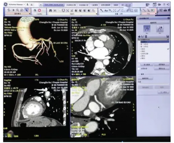Switch to the third protocol tab
This screenshot has width=174, height=143.
point(84,5)
